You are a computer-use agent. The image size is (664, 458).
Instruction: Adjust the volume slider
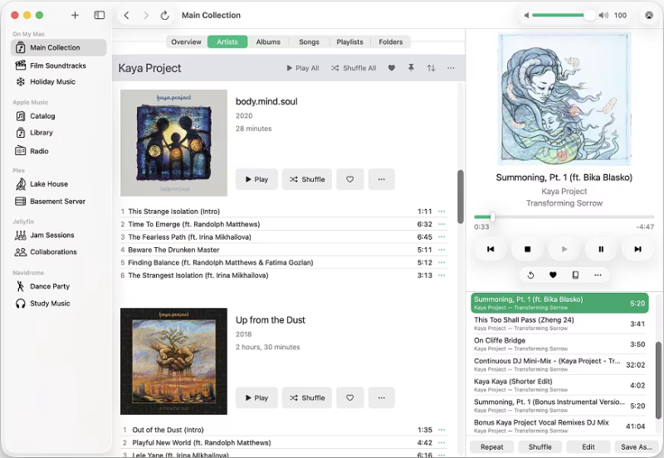point(561,15)
